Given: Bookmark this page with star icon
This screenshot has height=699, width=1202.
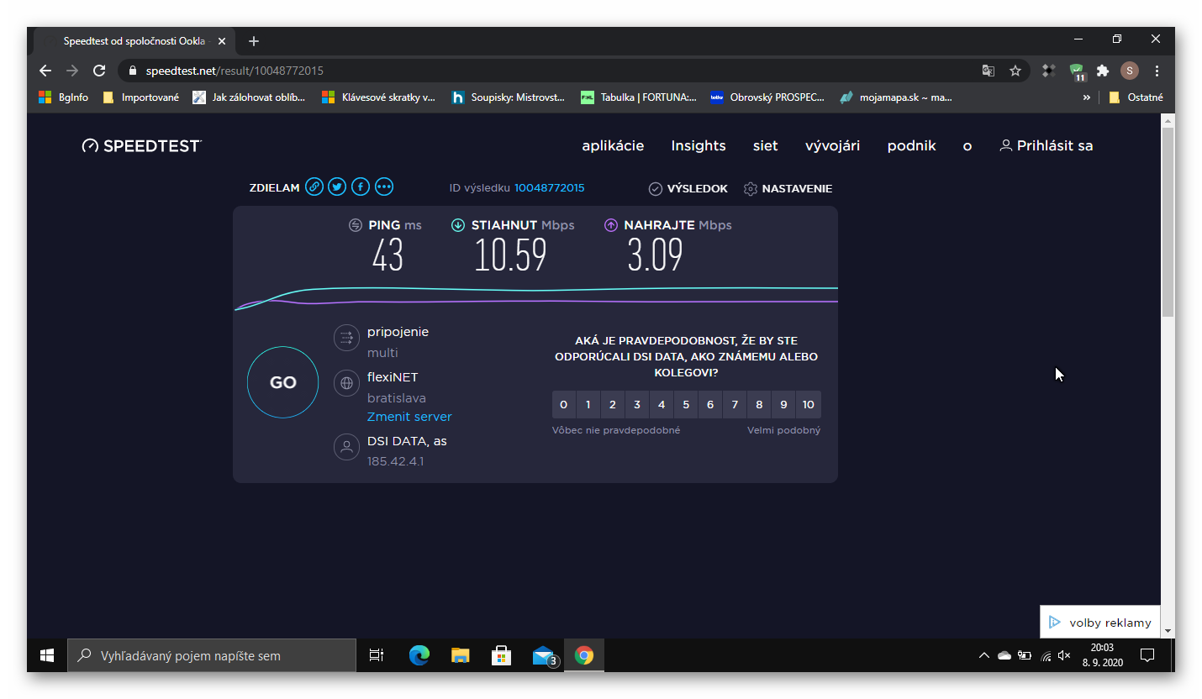Looking at the screenshot, I should pos(1015,71).
